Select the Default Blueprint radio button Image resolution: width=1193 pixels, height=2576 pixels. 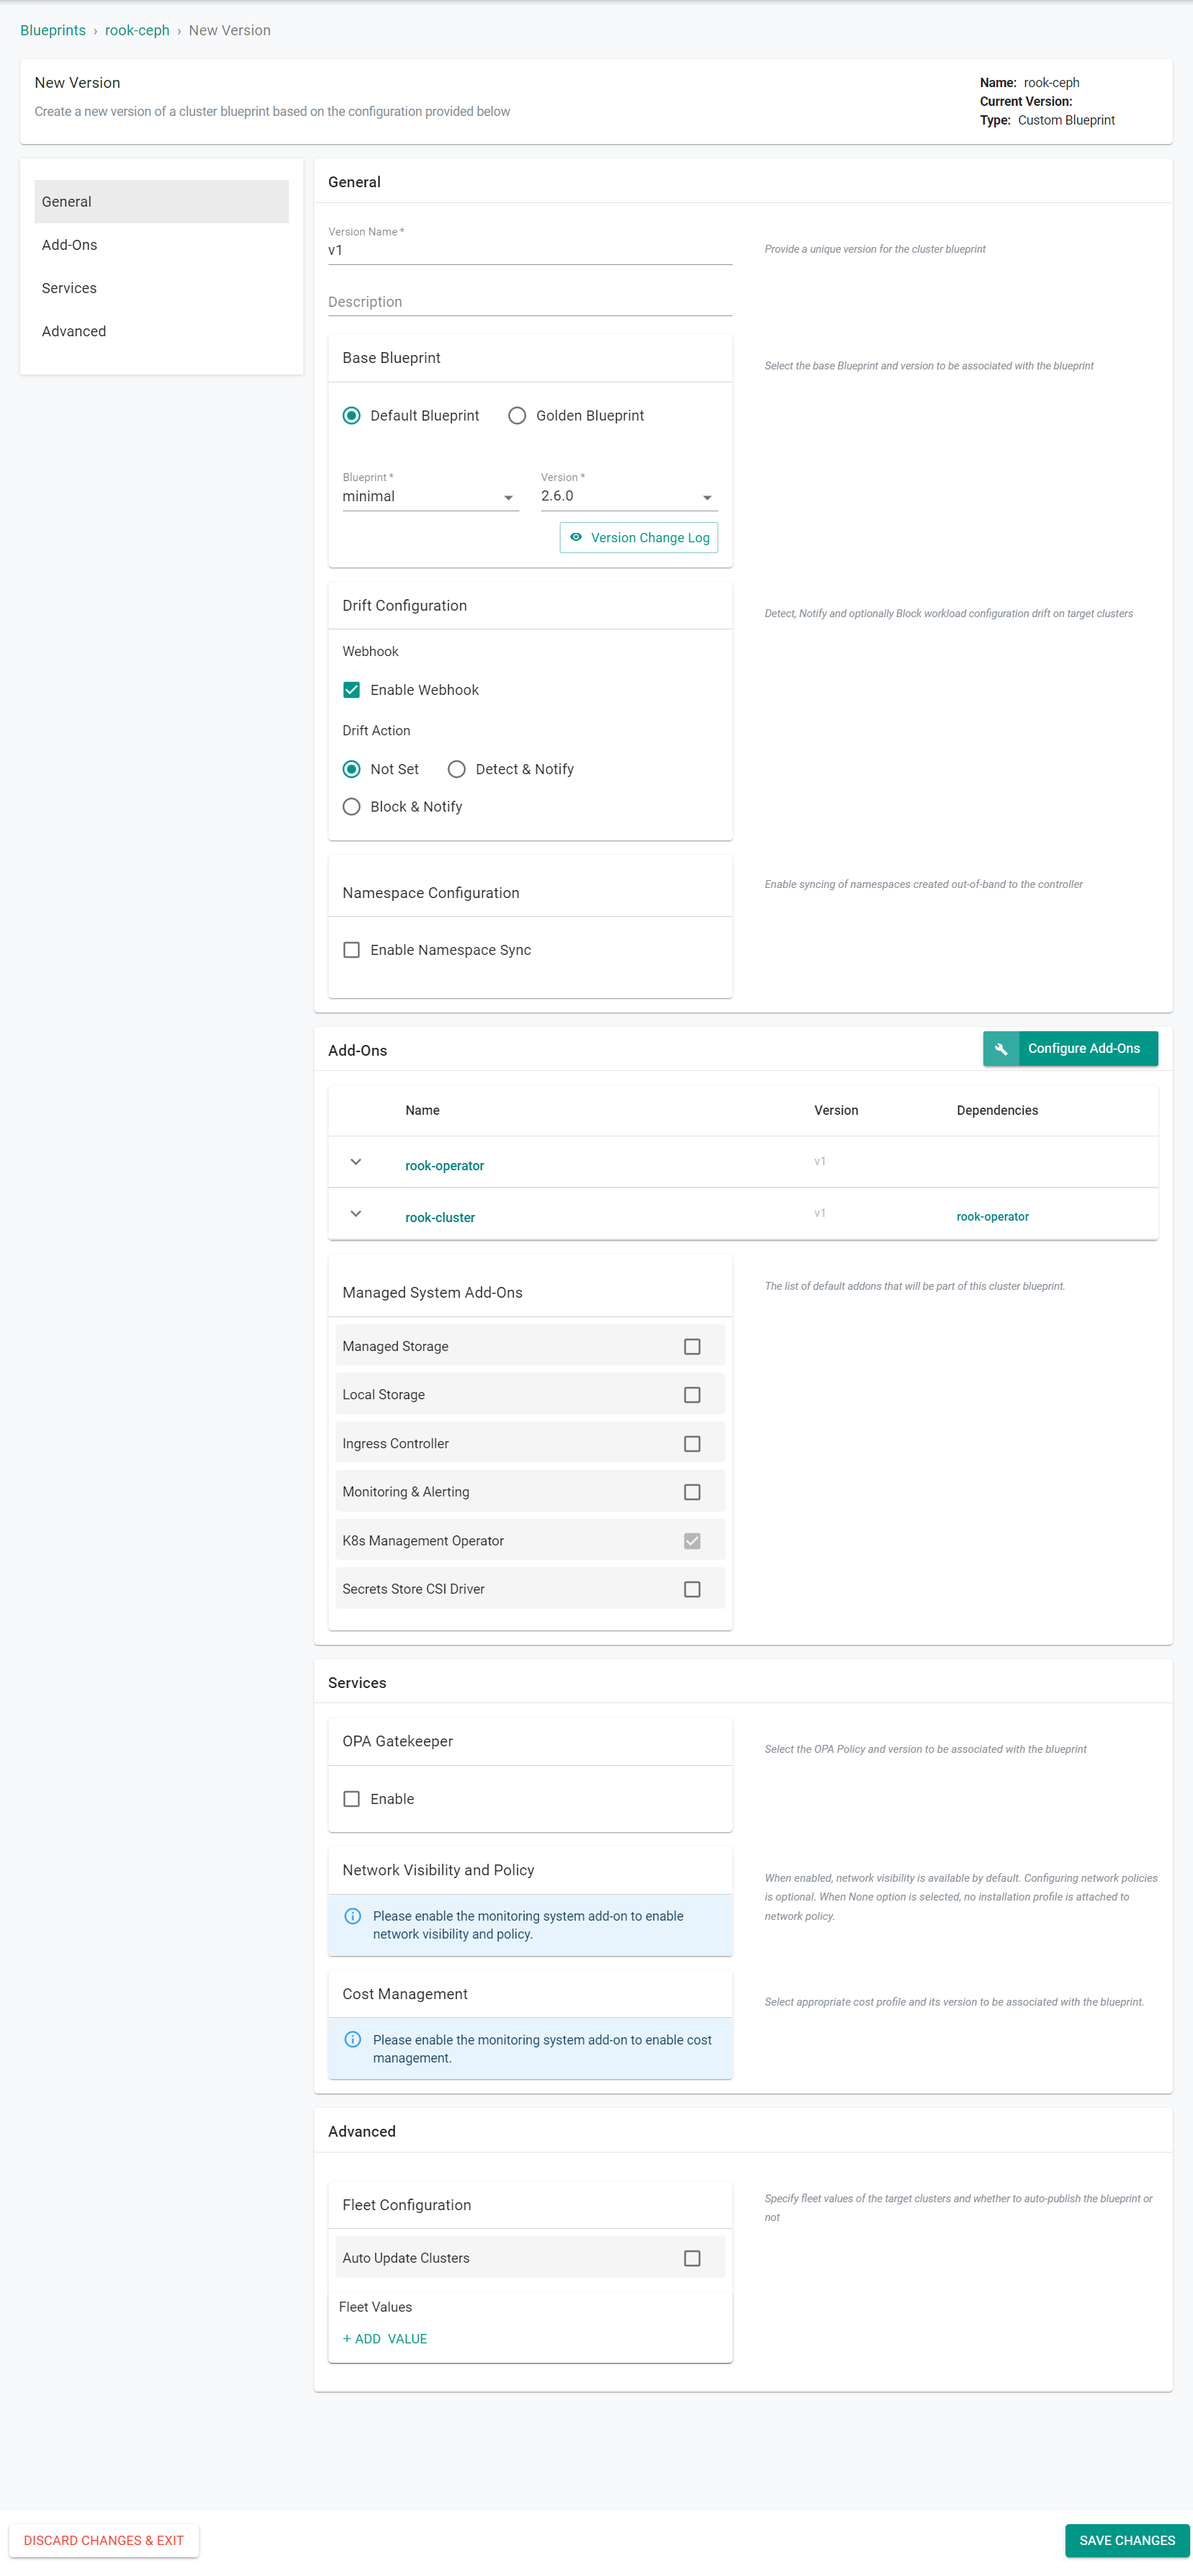351,415
